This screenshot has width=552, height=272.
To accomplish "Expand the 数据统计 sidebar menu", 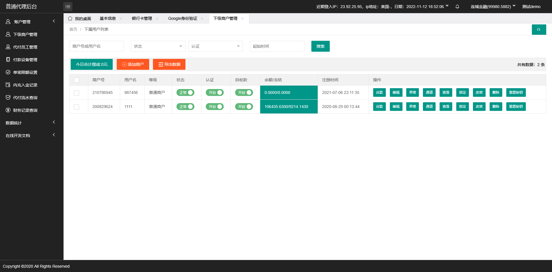I will coord(30,123).
